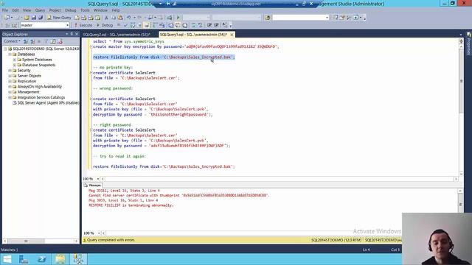The image size is (472, 265).
Task: Open the File menu
Action: [x=5, y=10]
